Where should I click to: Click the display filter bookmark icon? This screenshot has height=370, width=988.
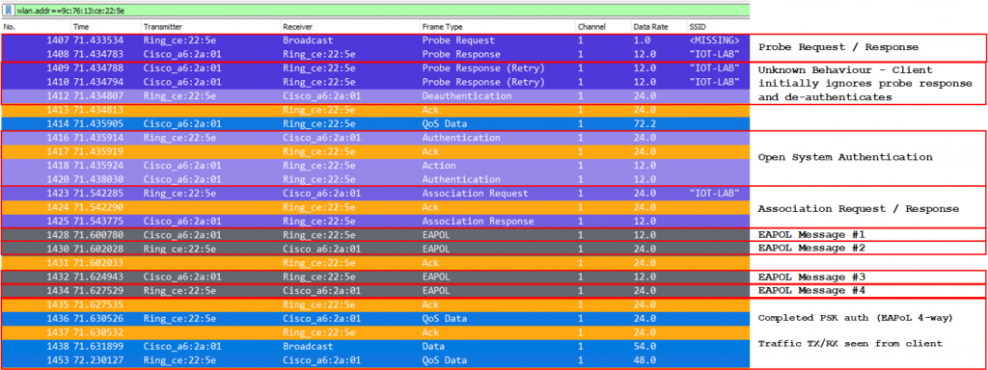7,10
